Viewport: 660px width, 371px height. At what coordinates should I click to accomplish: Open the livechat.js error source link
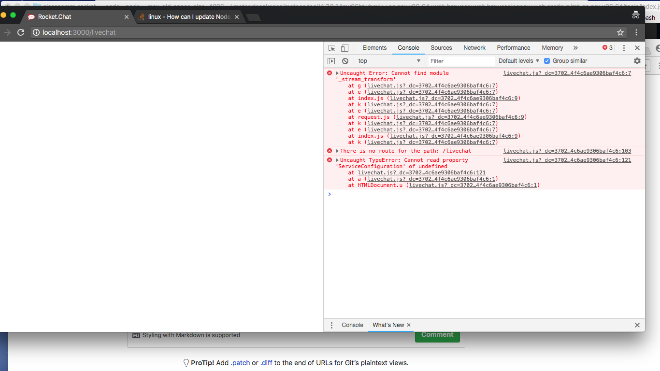click(x=567, y=73)
